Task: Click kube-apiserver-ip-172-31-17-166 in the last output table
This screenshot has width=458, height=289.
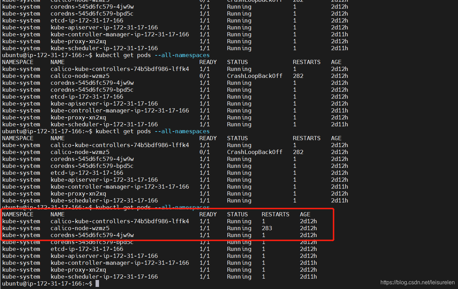Action: click(x=104, y=256)
